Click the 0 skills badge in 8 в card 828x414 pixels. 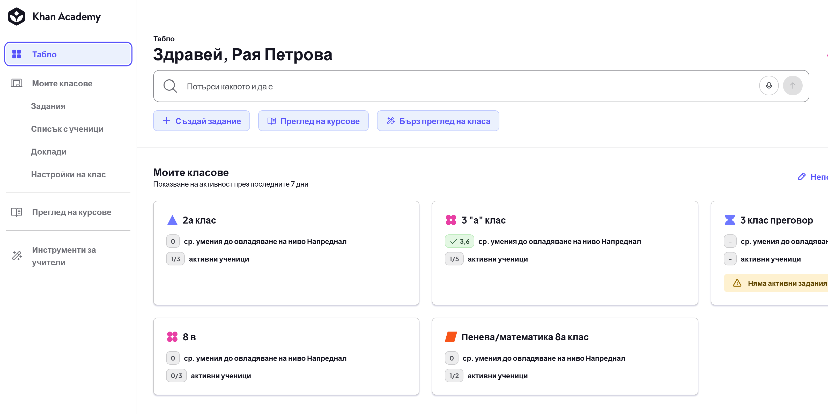point(173,358)
